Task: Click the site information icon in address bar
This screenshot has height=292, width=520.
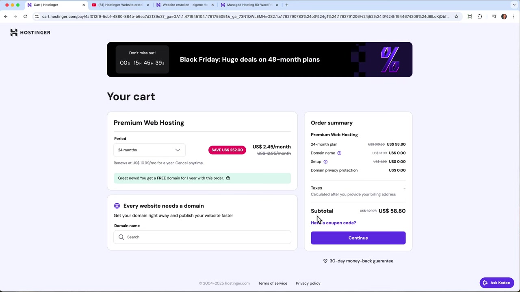Action: (37, 17)
